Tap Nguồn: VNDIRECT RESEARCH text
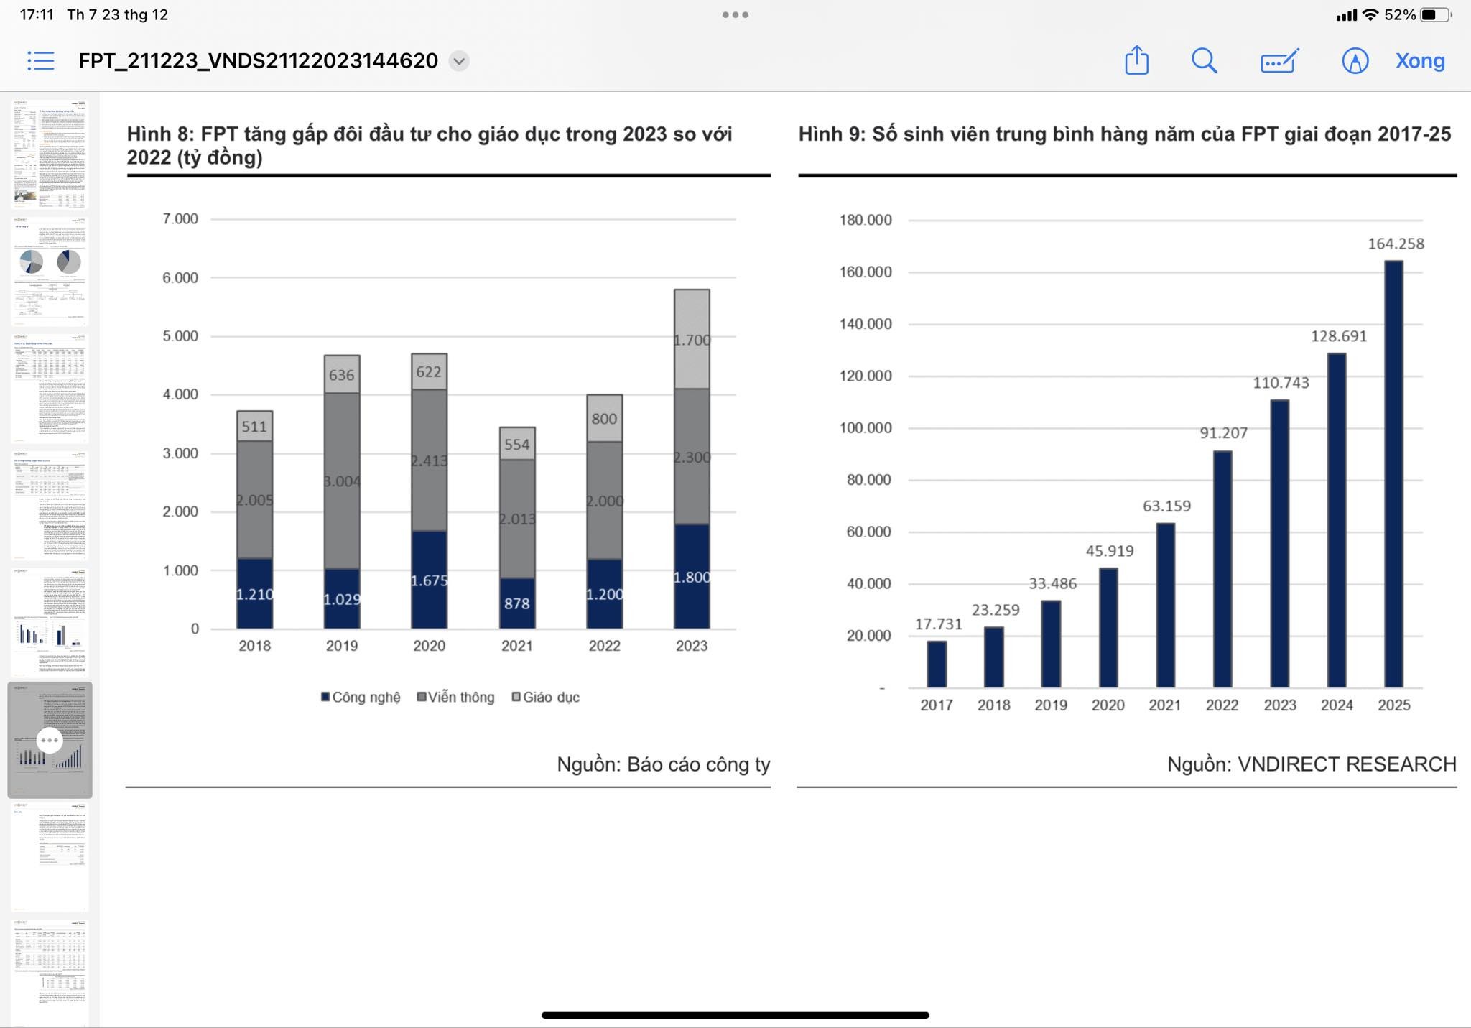Image resolution: width=1471 pixels, height=1028 pixels. [1312, 764]
